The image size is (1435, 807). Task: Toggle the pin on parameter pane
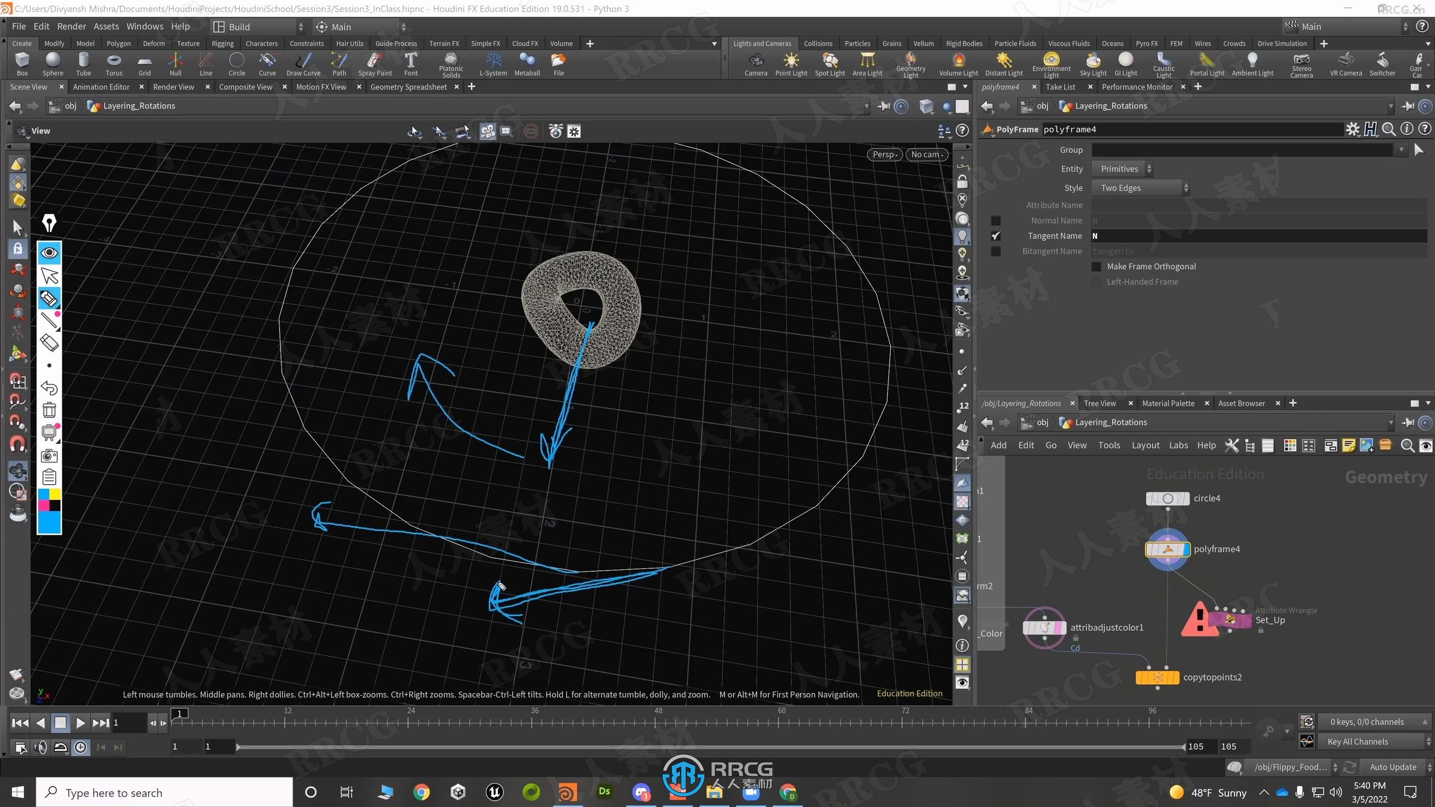tap(1408, 106)
